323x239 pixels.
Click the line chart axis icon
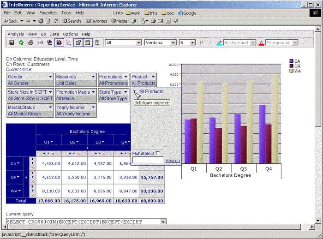point(69,42)
